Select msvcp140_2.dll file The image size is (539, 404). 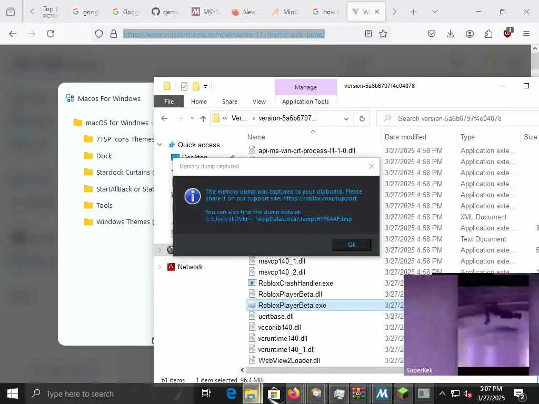tap(282, 272)
